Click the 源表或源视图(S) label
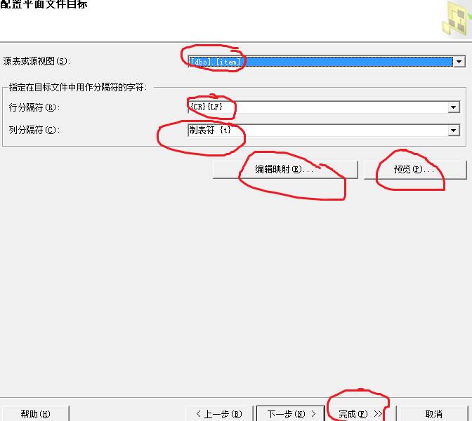The width and height of the screenshot is (472, 421). coord(37,61)
